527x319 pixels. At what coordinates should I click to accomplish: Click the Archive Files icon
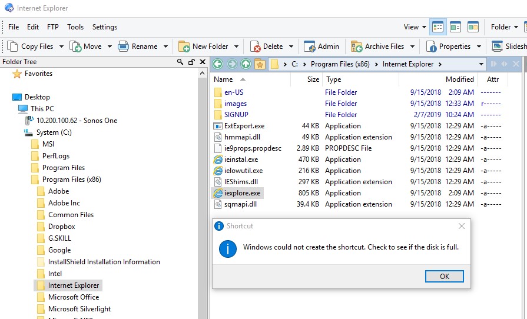click(356, 46)
